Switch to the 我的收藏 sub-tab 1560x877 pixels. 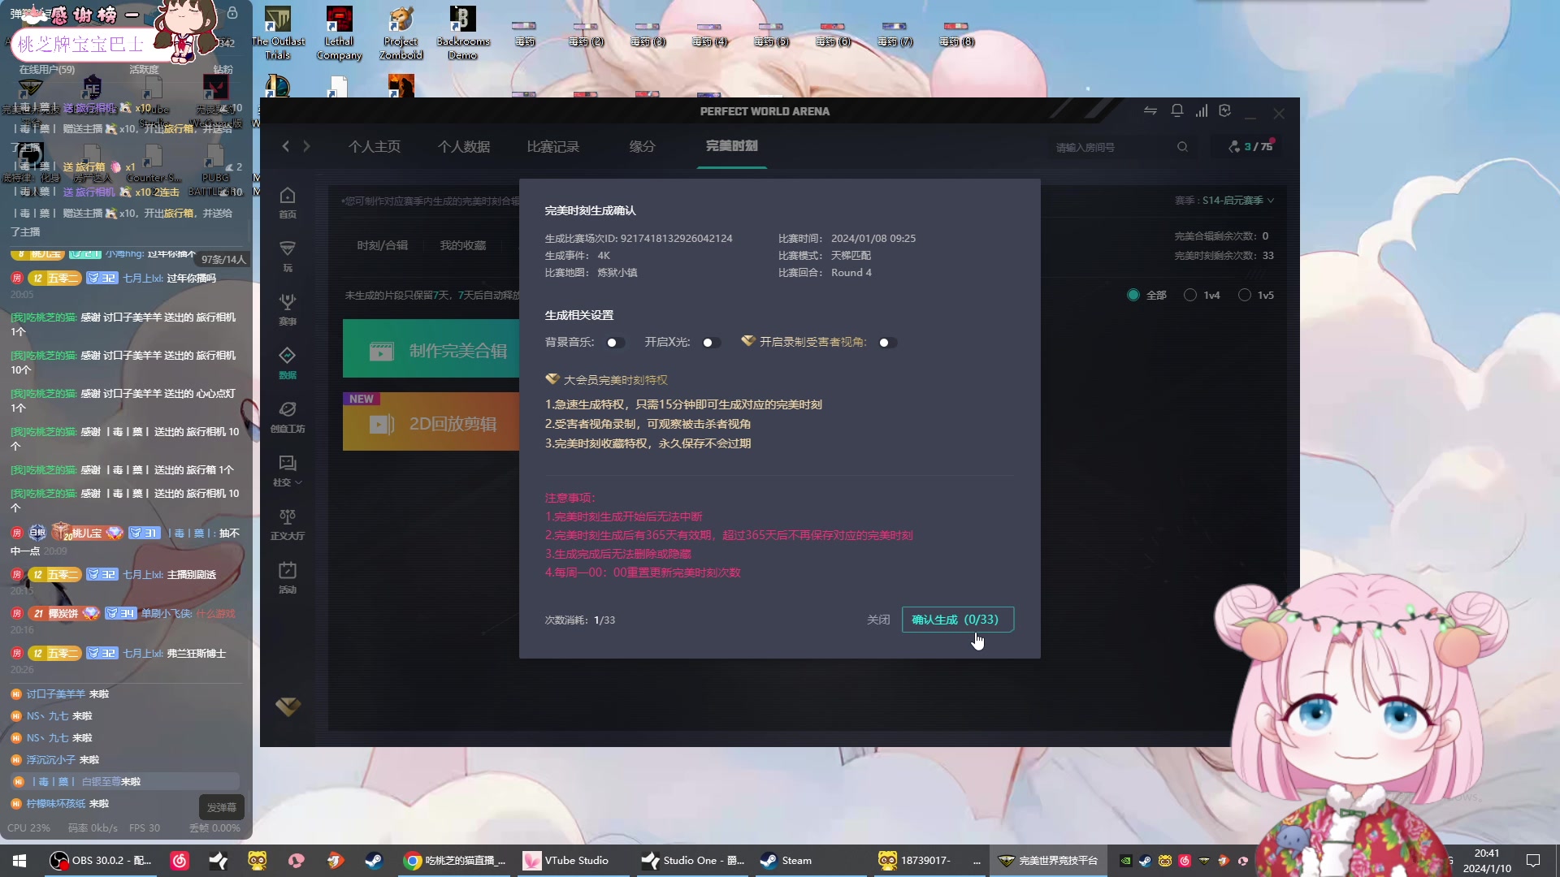(463, 245)
